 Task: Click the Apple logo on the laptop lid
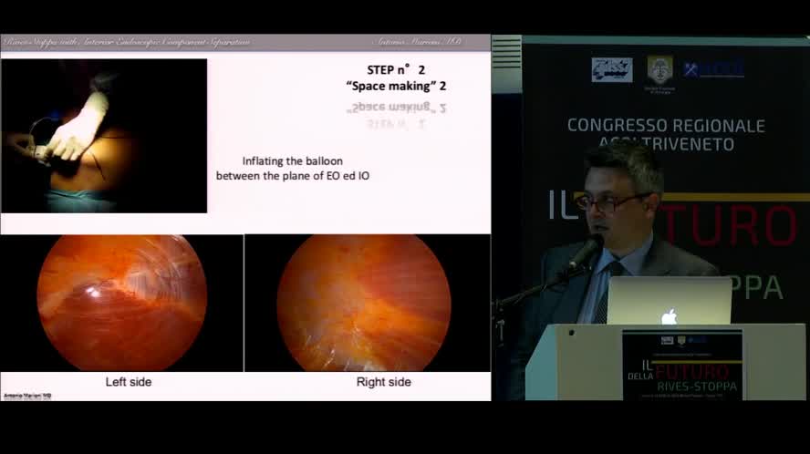[669, 315]
